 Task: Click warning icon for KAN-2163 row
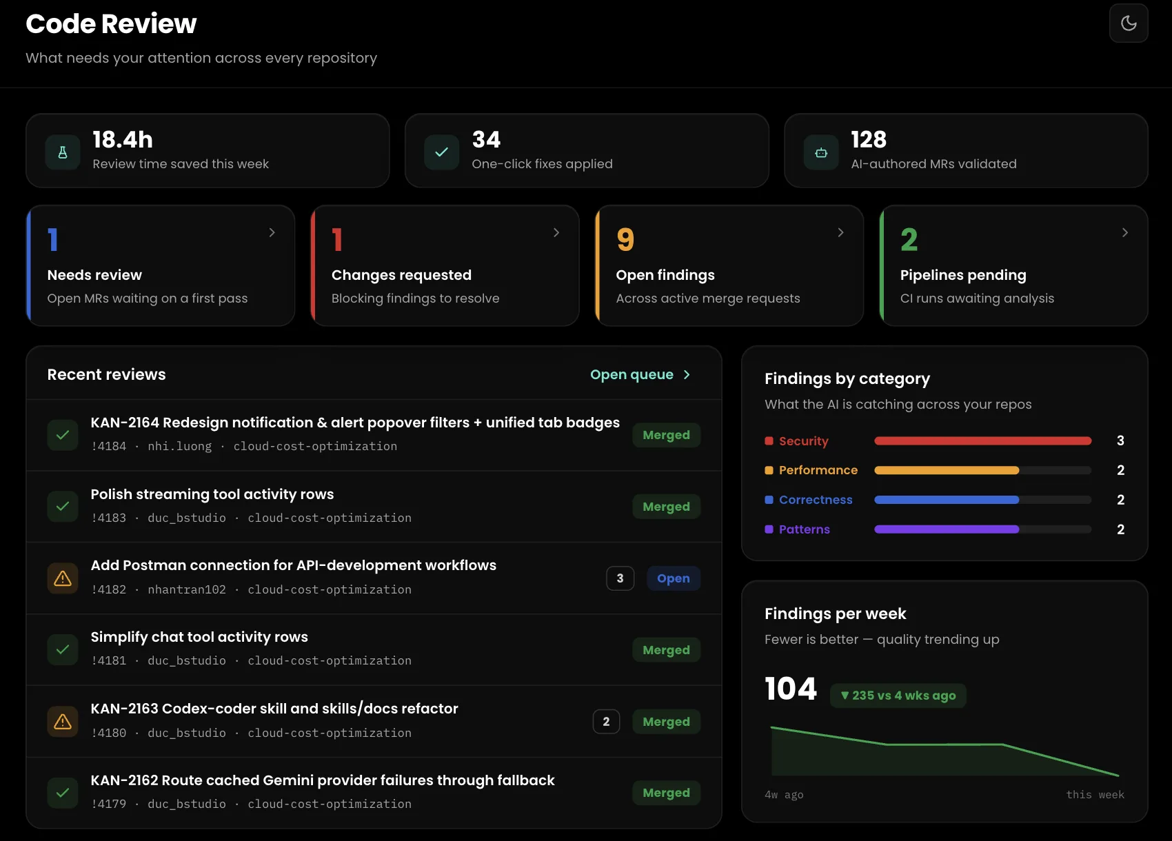point(63,721)
